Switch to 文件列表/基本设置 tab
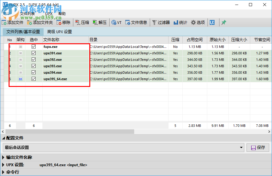 (23, 32)
